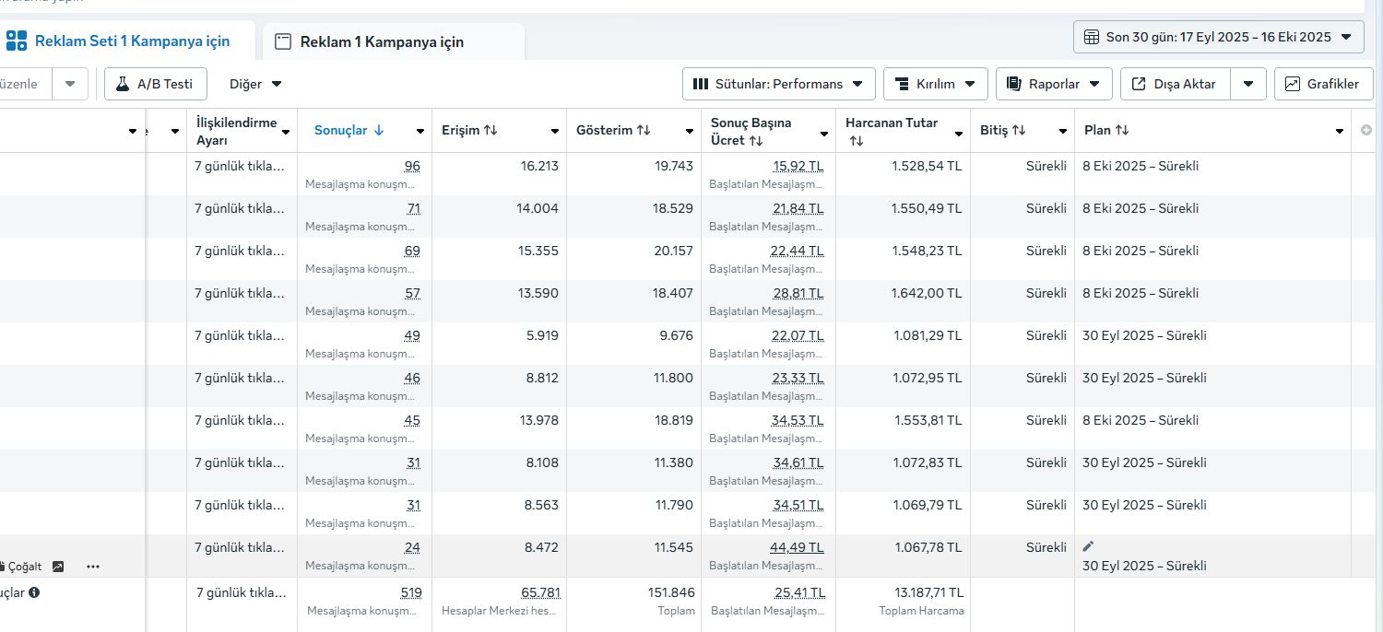Viewport: 1383px width, 632px height.
Task: Switch to Reklam Seti 1 Kampanya için tab
Action: pos(131,41)
